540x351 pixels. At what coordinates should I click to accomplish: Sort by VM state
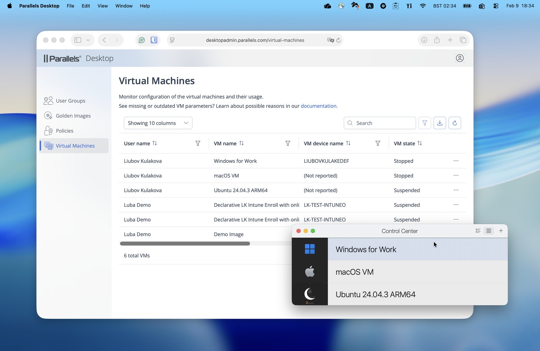420,143
